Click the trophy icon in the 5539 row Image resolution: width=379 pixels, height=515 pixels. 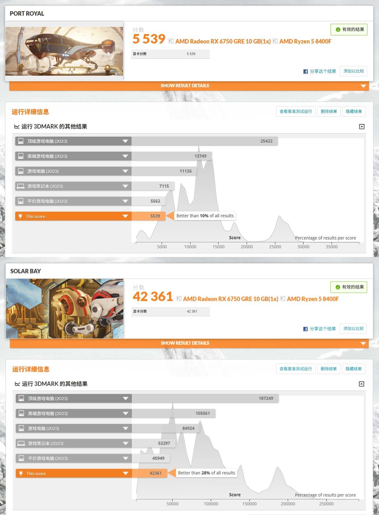tap(20, 216)
